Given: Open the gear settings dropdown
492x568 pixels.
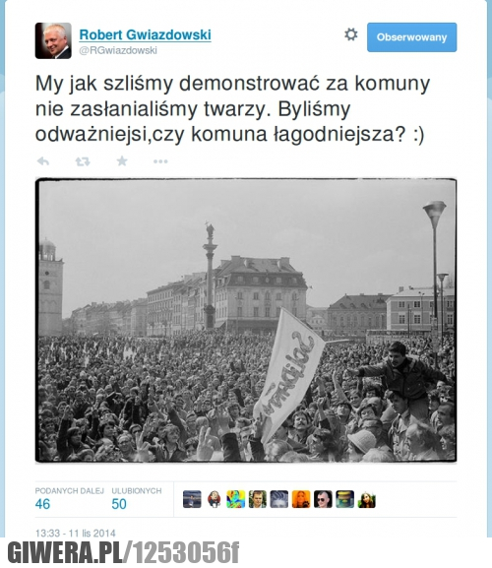Looking at the screenshot, I should point(350,34).
